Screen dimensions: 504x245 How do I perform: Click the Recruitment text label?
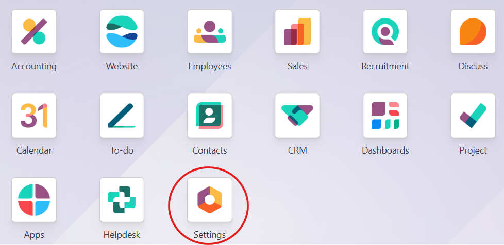coord(385,66)
